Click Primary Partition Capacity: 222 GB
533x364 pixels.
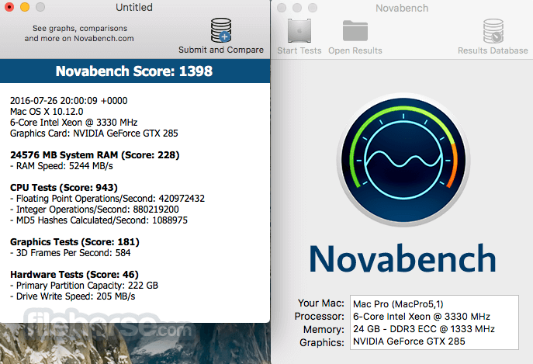point(85,286)
